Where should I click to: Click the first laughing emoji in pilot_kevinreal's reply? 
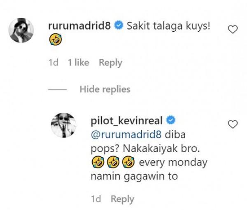pyautogui.click(x=95, y=162)
